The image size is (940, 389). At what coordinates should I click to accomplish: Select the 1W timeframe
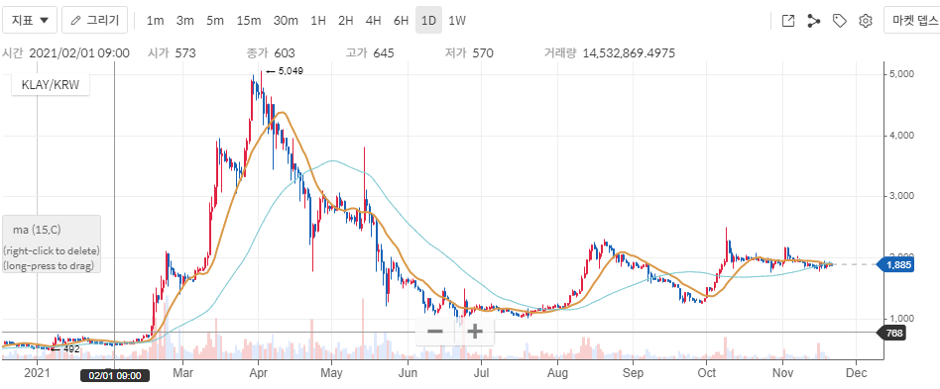coord(457,21)
